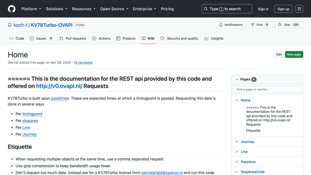Go to the Pricing page
The width and height of the screenshot is (311, 175).
(x=167, y=9)
